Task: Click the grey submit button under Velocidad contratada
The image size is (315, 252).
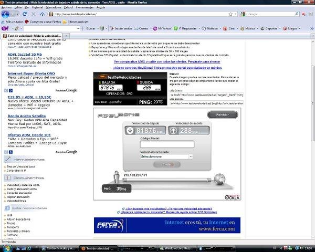Action: (x=167, y=164)
